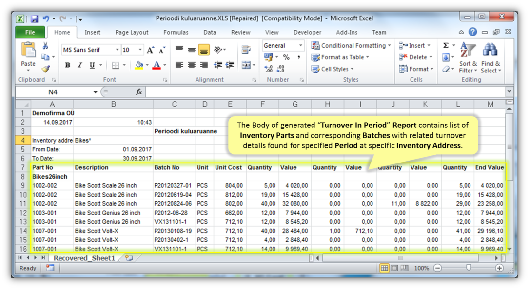Apply Comma Style
Image resolution: width=529 pixels, height=289 pixels.
coord(299,57)
